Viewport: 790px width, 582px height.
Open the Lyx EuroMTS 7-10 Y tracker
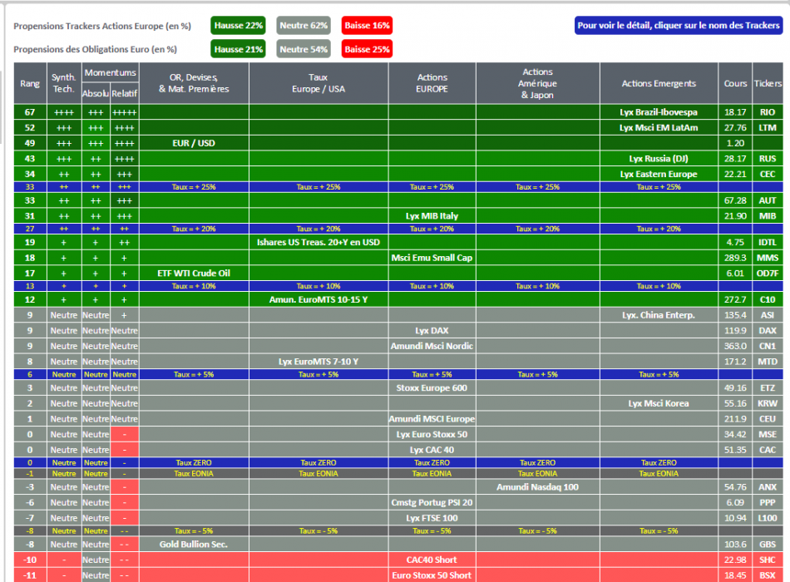pyautogui.click(x=318, y=362)
